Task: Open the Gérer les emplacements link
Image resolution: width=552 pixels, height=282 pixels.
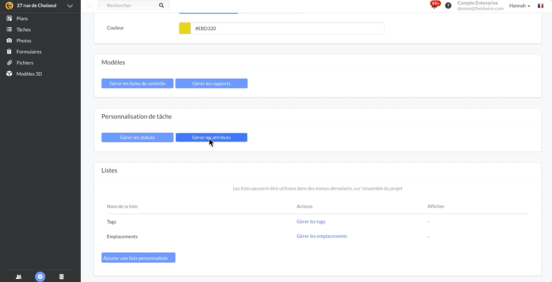Action: click(x=322, y=236)
